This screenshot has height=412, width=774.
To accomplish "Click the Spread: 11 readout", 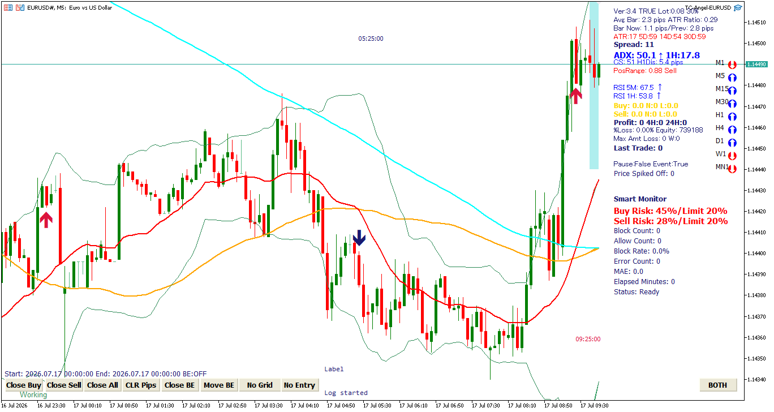I will 634,44.
